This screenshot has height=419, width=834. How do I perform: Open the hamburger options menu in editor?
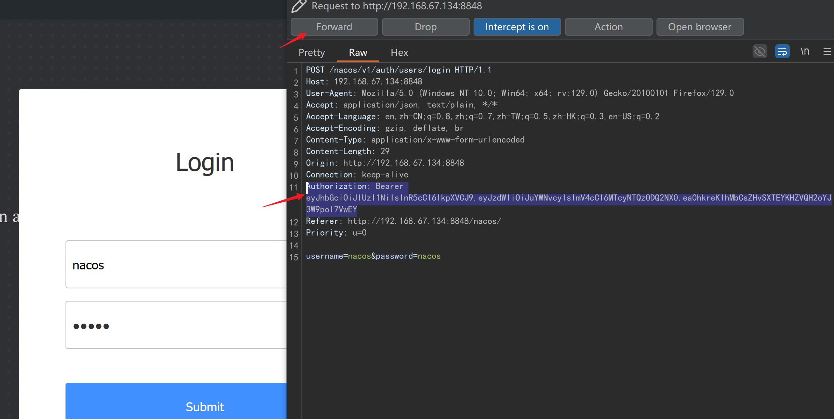tap(827, 52)
